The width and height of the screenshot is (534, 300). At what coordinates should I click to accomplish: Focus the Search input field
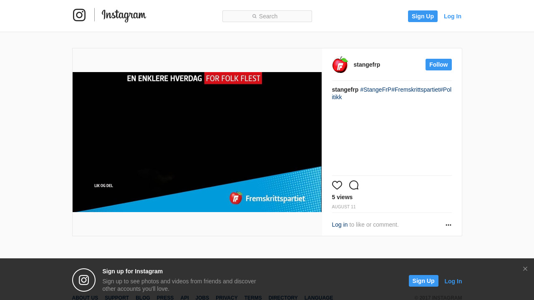pyautogui.click(x=267, y=16)
